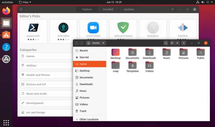Select the AdGuard Home shield icon
The image size is (215, 127).
[x=123, y=28]
